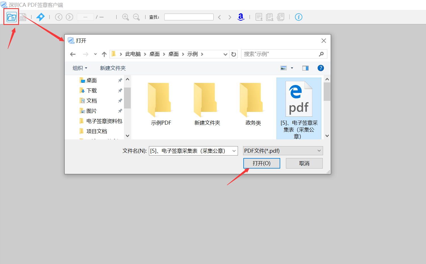Go to next page with right circle arrow

point(69,17)
